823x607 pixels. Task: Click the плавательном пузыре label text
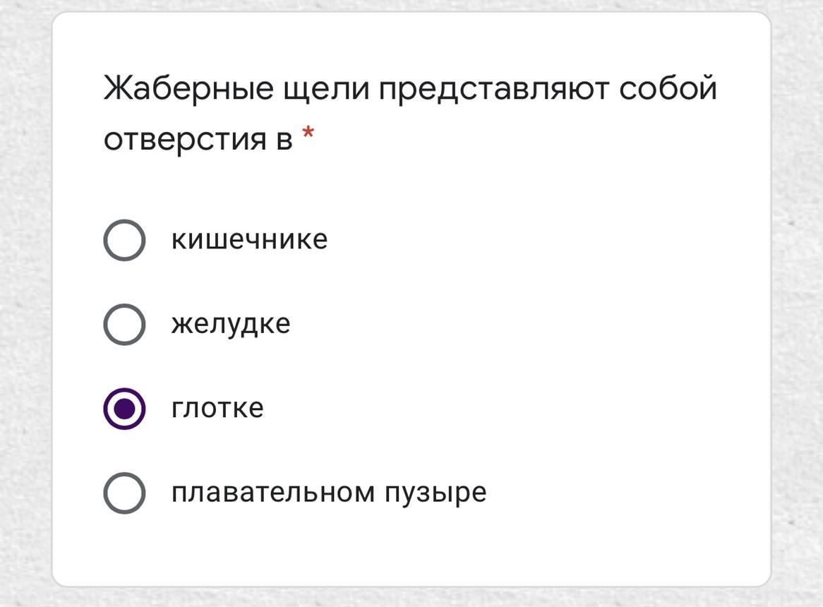(x=329, y=493)
